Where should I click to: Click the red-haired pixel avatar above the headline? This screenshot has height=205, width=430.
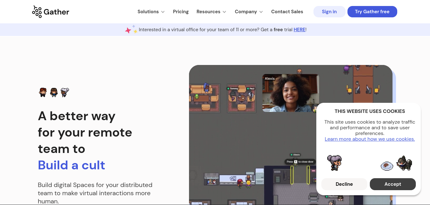[x=43, y=92]
